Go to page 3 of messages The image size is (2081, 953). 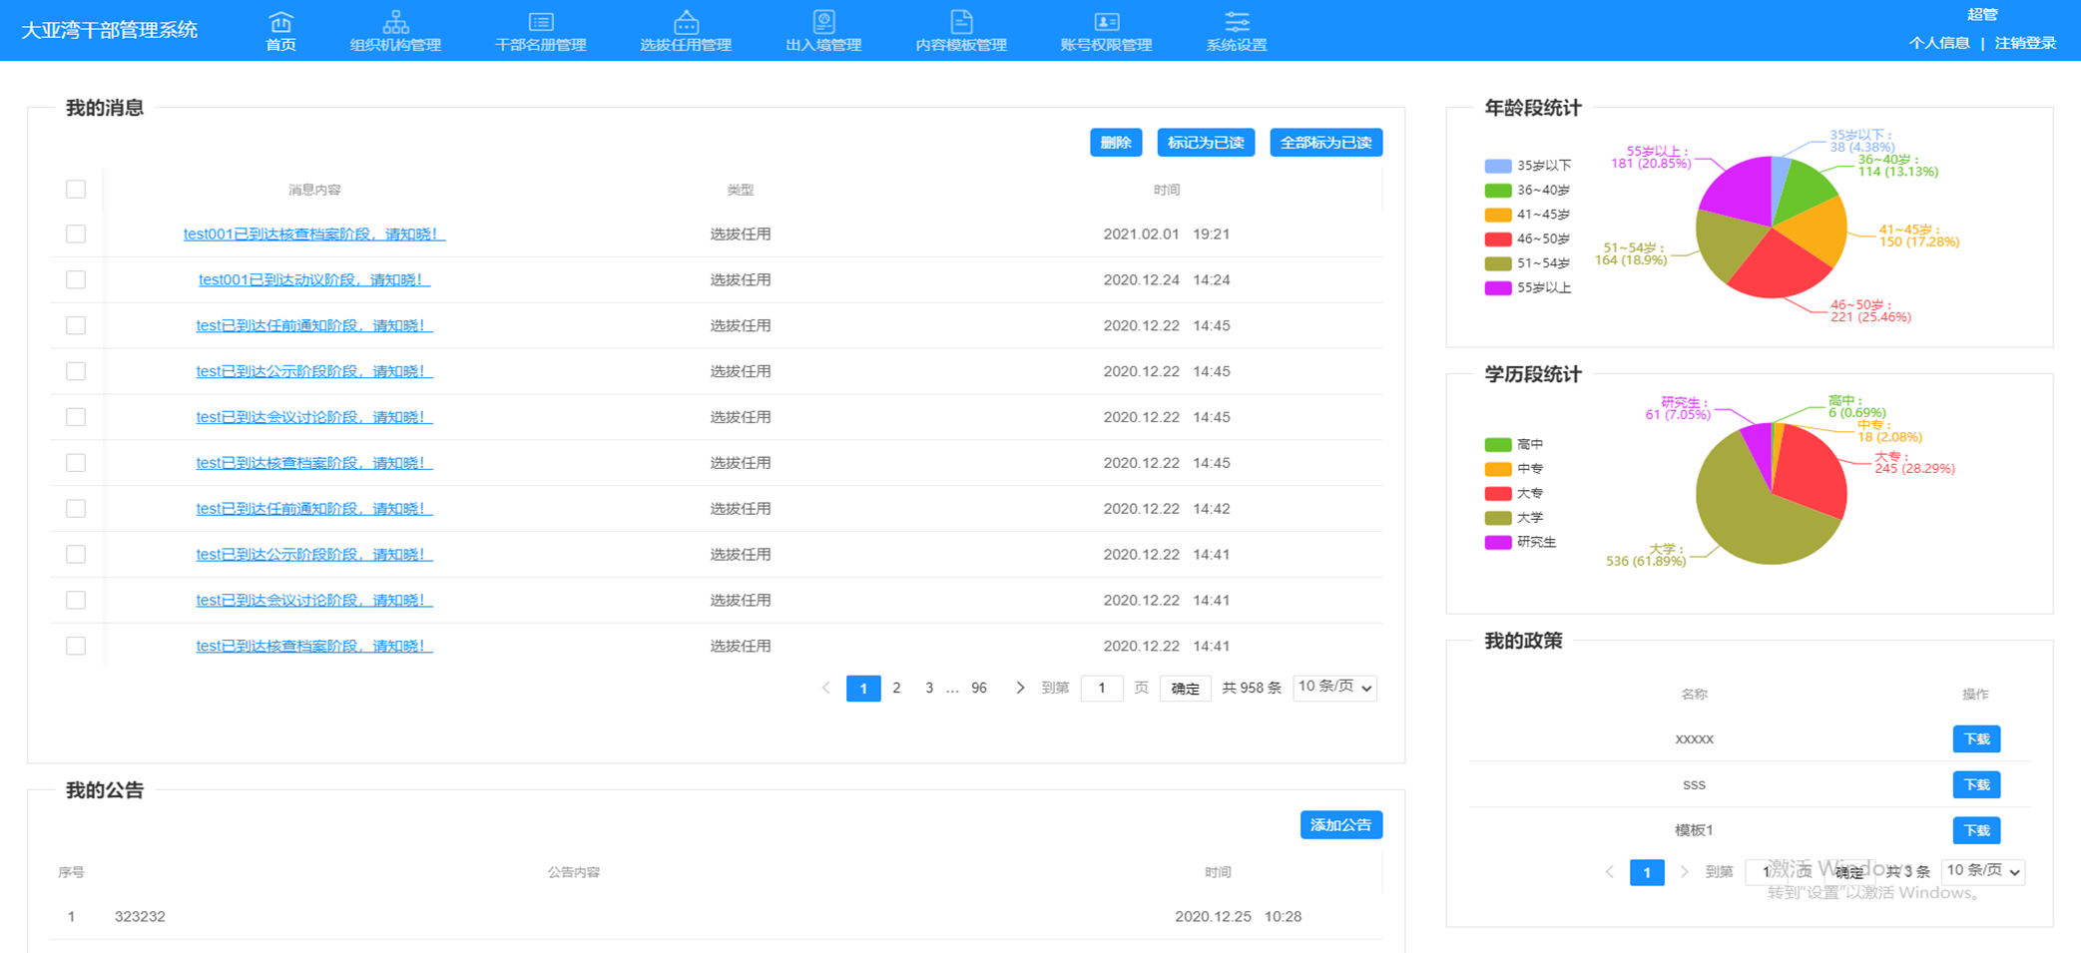coord(929,688)
